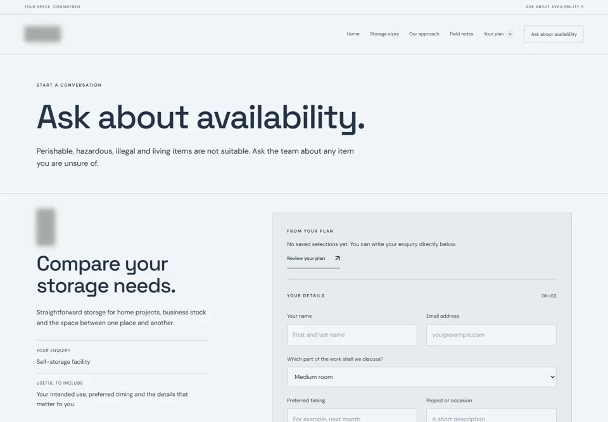The width and height of the screenshot is (608, 422).
Task: Click the Ask about availability header button
Action: [x=554, y=34]
